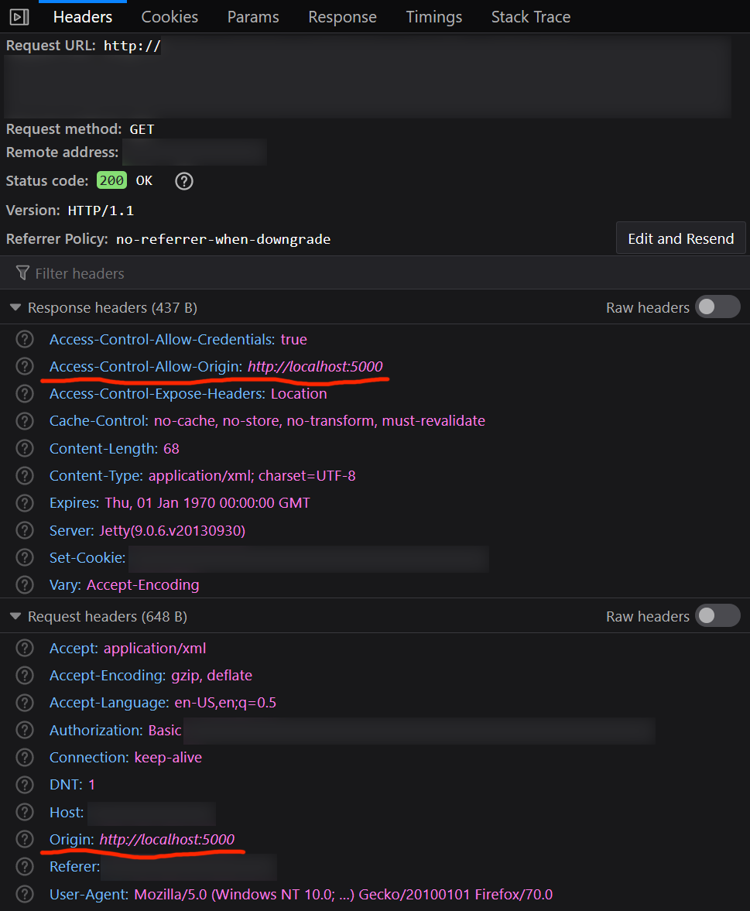Open help icon beside Accept-Language
Image resolution: width=750 pixels, height=911 pixels.
tap(25, 703)
